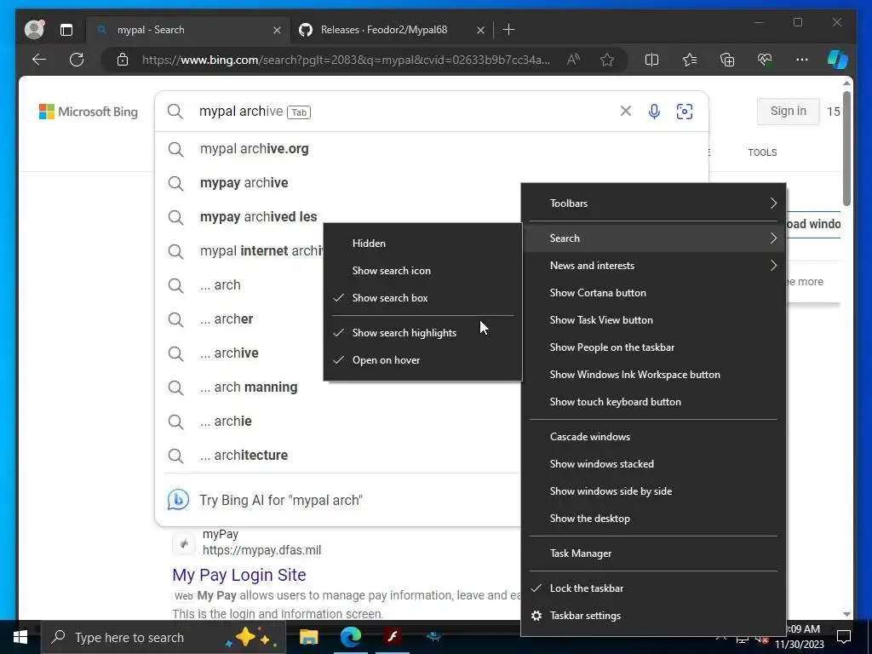Select Show the desktop
The image size is (872, 654).
point(653,519)
